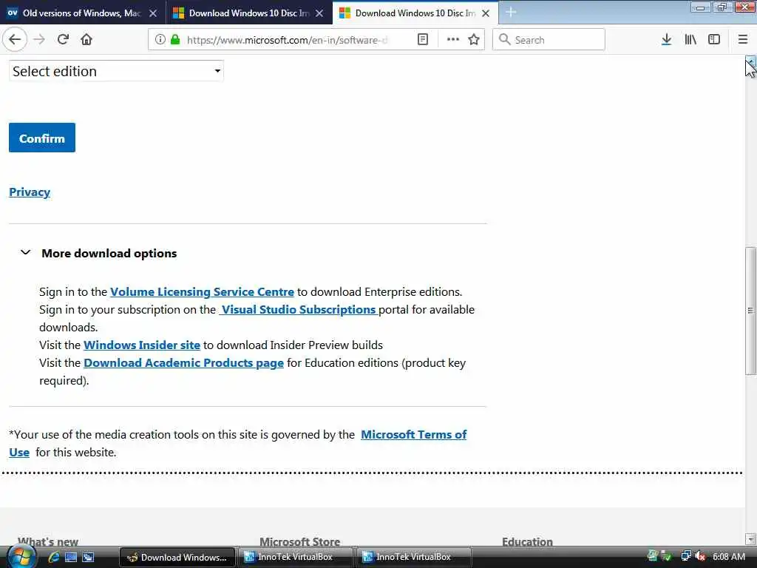Click the scrollbar down arrow

(750, 538)
